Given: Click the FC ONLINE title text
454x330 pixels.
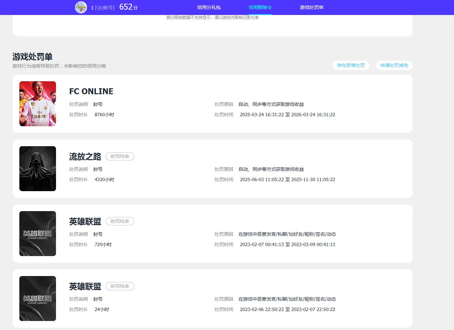Looking at the screenshot, I should click(x=91, y=91).
